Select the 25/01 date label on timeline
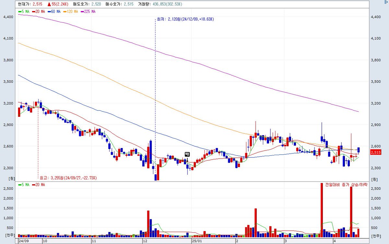Viewport: 389px width, 244px height. 197,241
